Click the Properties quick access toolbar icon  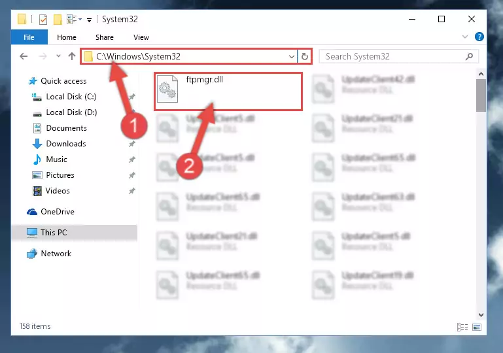[x=43, y=20]
